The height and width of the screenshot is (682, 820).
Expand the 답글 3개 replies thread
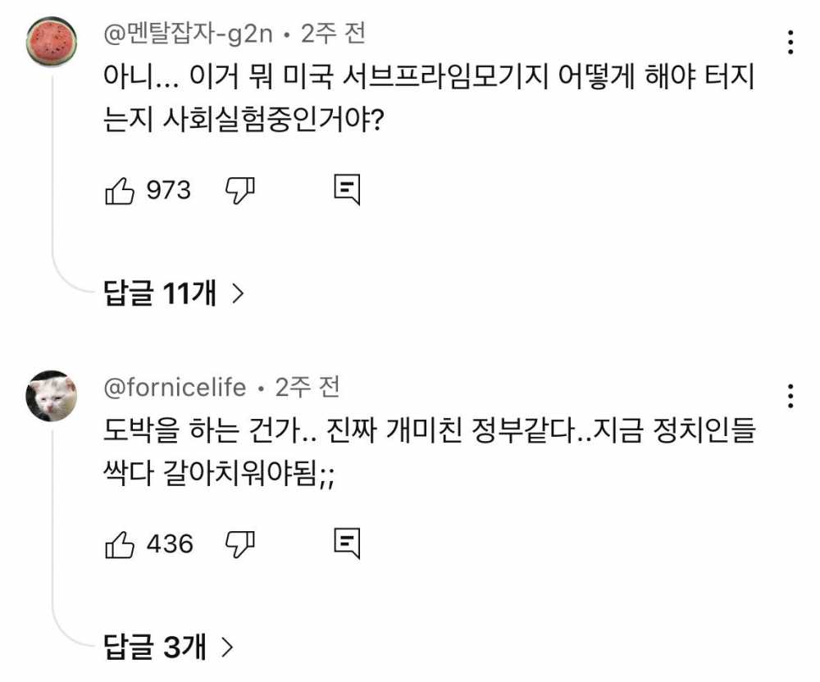click(x=169, y=648)
